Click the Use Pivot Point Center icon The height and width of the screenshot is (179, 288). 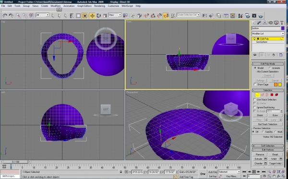click(125, 16)
